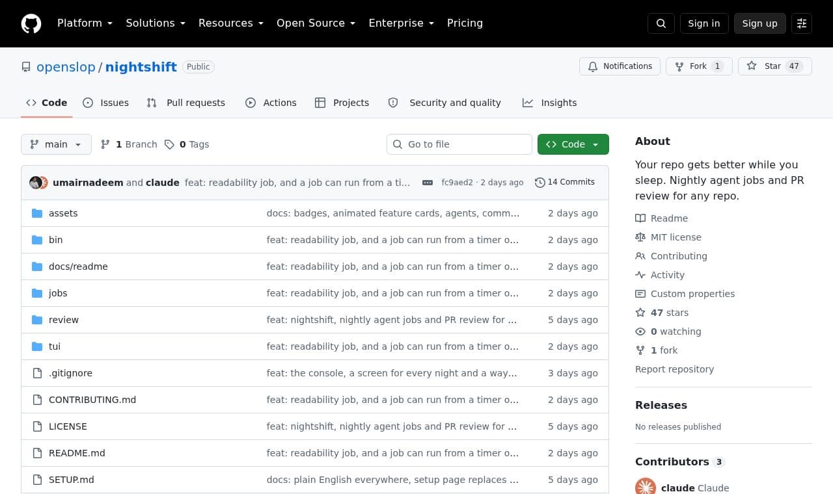
Task: Expand the Platform menu
Action: click(x=85, y=23)
